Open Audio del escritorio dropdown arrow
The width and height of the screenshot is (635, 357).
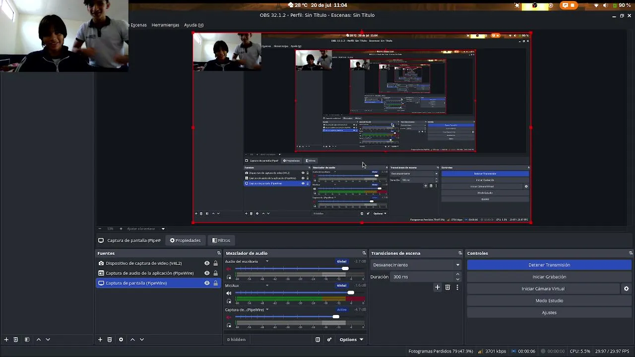267,261
